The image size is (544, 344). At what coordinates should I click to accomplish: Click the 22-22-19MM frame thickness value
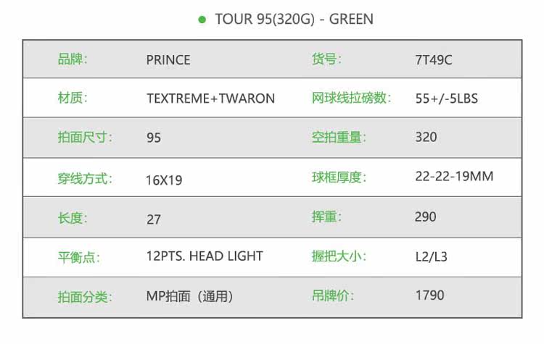click(x=454, y=177)
